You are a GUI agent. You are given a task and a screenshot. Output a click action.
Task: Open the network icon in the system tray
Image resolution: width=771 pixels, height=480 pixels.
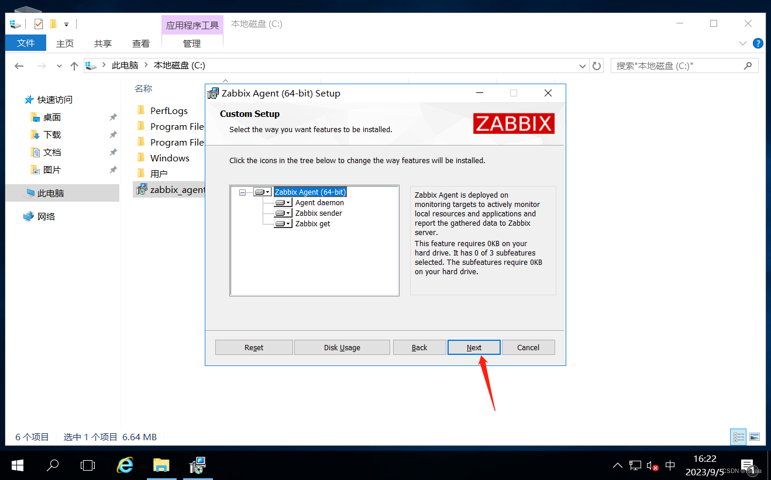click(x=635, y=466)
